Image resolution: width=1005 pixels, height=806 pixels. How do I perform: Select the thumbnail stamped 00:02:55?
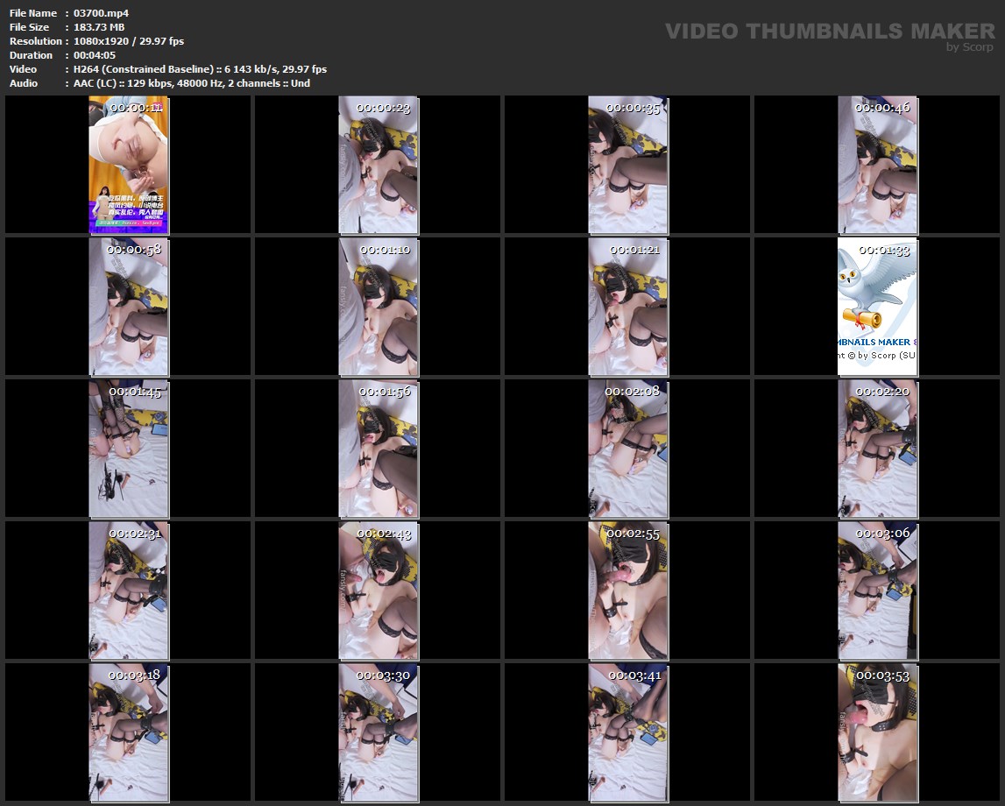pyautogui.click(x=628, y=590)
